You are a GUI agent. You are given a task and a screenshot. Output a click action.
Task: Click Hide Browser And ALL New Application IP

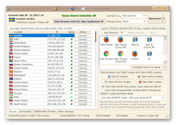(79, 21)
